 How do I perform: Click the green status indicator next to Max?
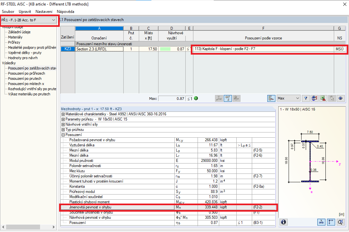click(196, 98)
